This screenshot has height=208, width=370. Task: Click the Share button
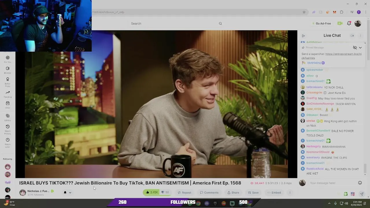click(x=233, y=192)
